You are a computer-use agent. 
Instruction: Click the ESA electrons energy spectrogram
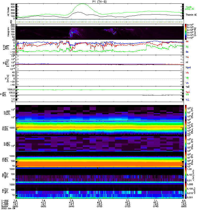[99, 160]
